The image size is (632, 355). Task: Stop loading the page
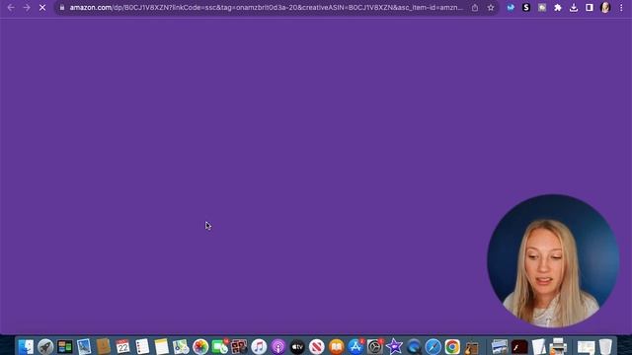pos(42,8)
